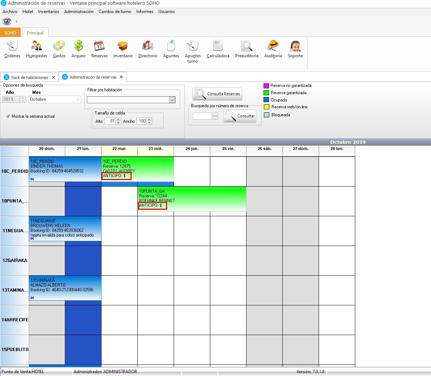The image size is (431, 376).
Task: Click the Reserva no garantizada magenta swatch
Action: click(266, 86)
